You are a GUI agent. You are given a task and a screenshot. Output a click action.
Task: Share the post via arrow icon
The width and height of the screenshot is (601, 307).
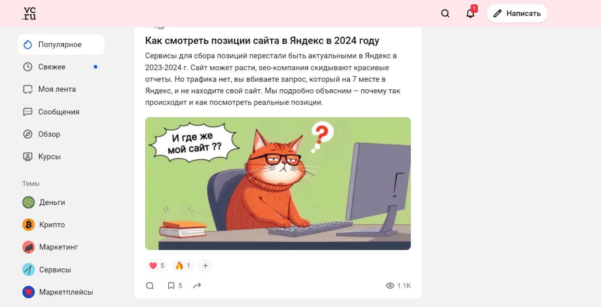point(197,286)
